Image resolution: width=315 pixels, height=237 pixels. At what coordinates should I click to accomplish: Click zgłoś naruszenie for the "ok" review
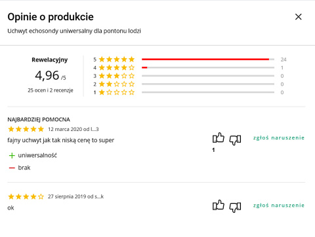(x=279, y=206)
